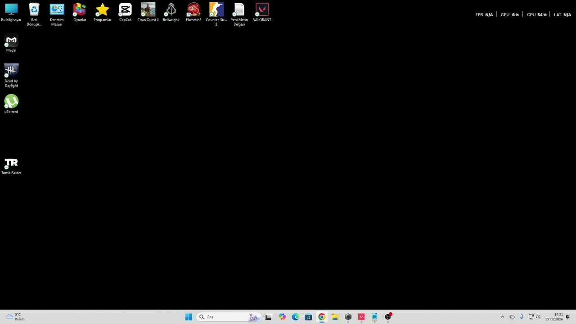Viewport: 576px width, 324px height.
Task: Click the LAT N/A overlay readout
Action: point(562,15)
